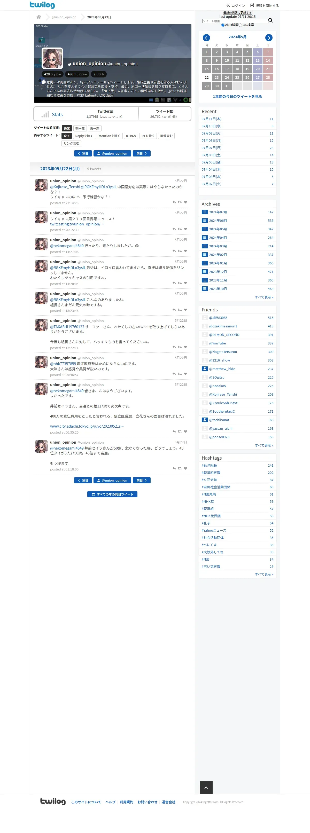Viewport: 310px width, 833px height.
Task: Click the @tachibanat friend icon
Action: tap(205, 420)
